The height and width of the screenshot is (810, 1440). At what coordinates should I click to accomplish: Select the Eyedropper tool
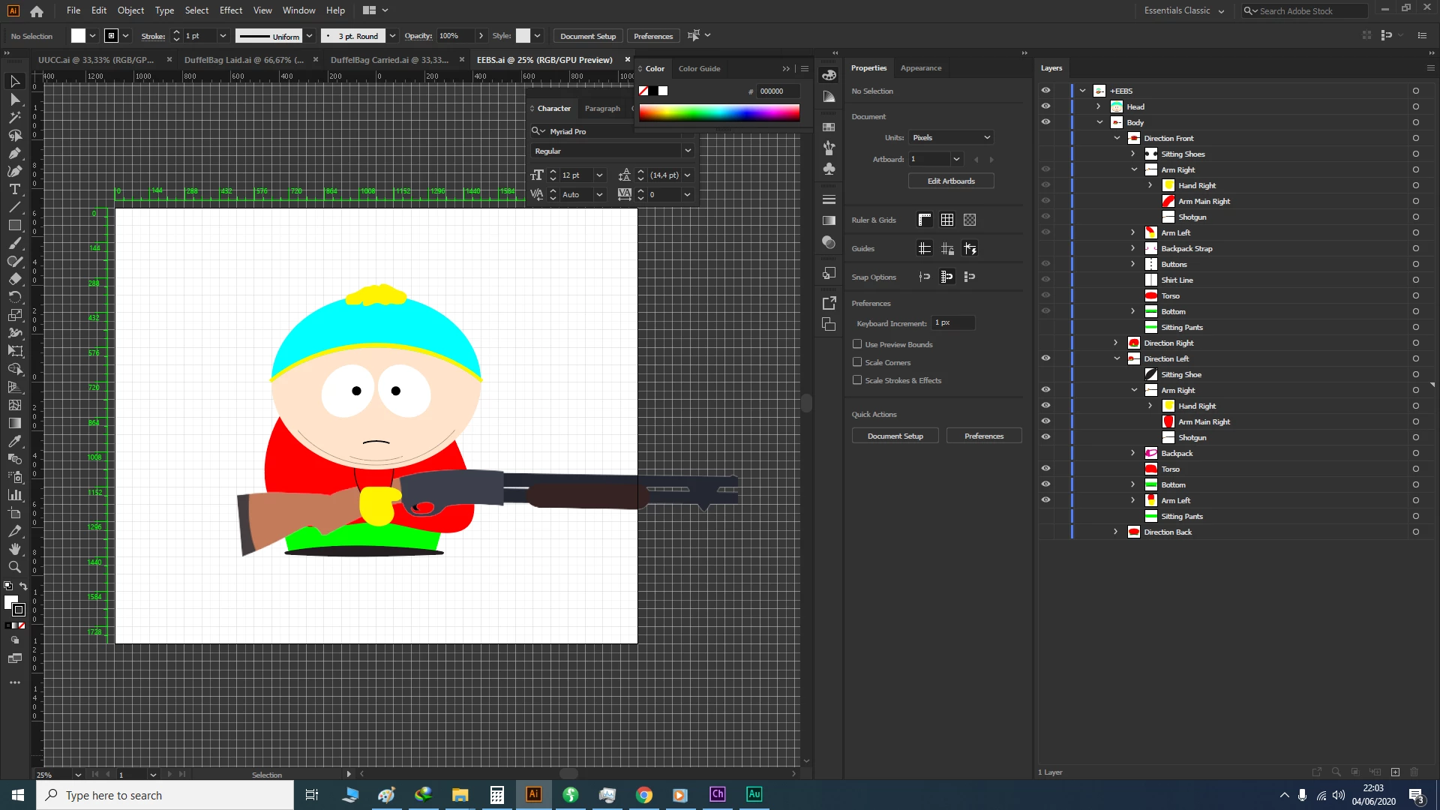point(14,441)
